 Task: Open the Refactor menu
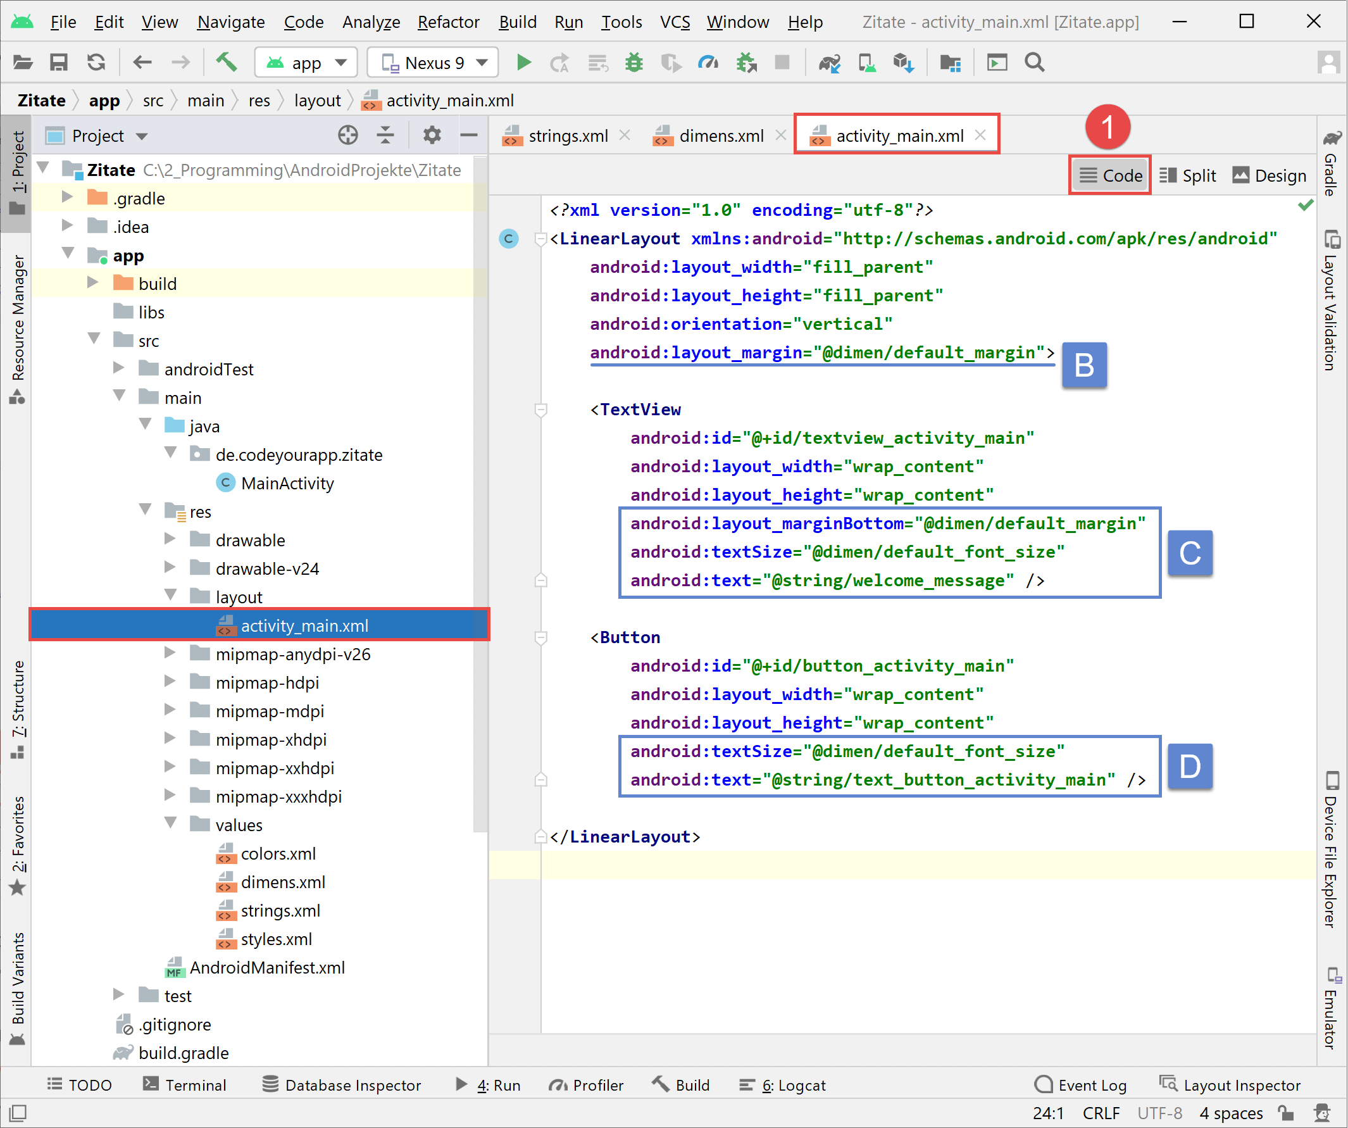click(448, 22)
